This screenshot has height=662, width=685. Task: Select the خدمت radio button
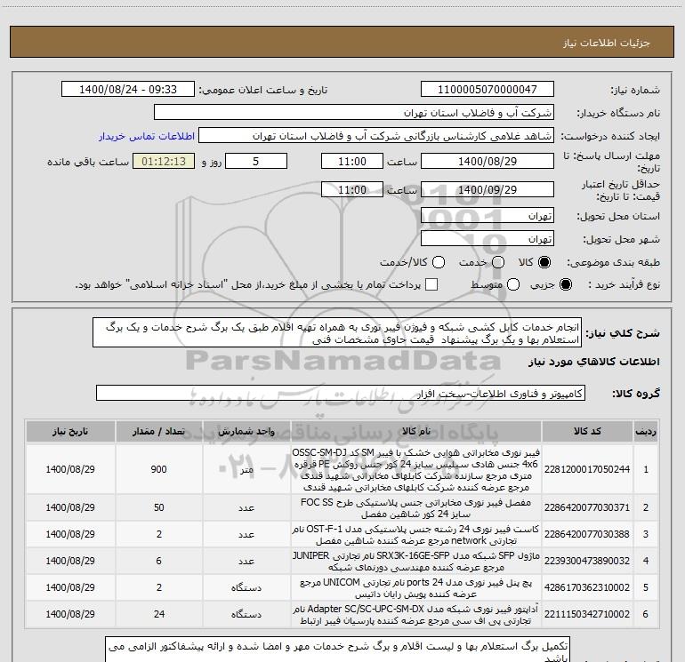(498, 262)
